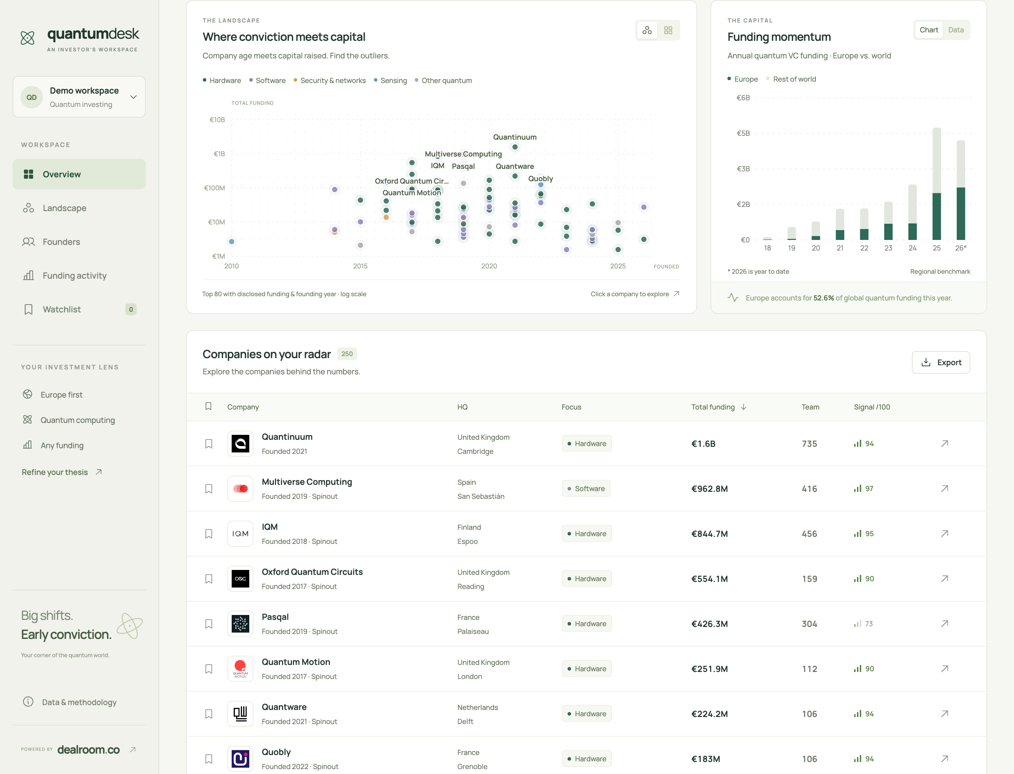Open Data & methodology info
Screen dimensions: 1014x774
tap(70, 702)
